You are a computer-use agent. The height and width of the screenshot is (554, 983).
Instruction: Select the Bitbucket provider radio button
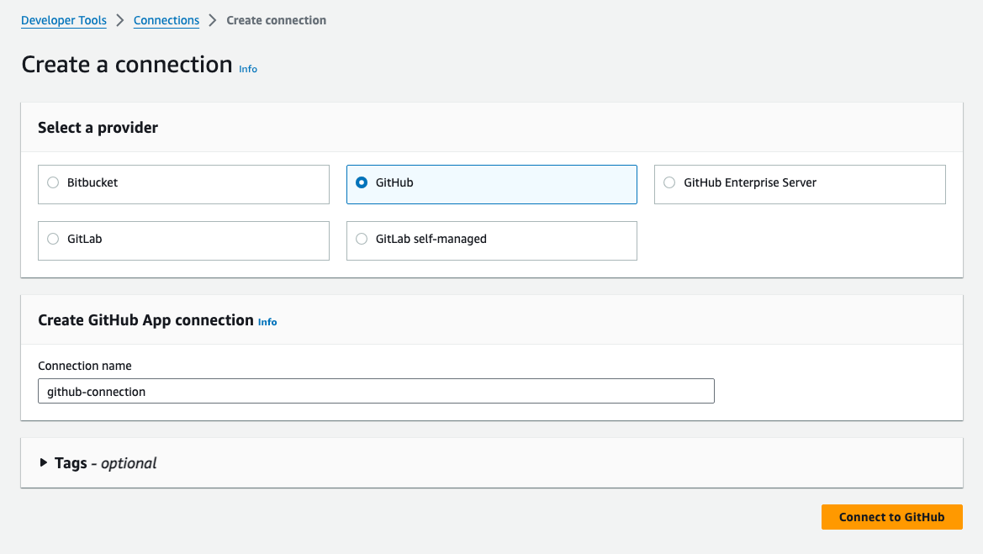click(x=52, y=182)
